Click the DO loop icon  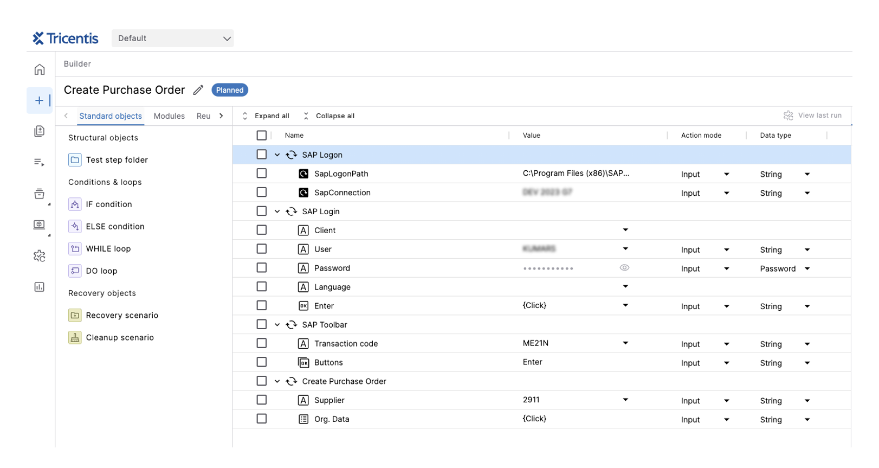75,271
